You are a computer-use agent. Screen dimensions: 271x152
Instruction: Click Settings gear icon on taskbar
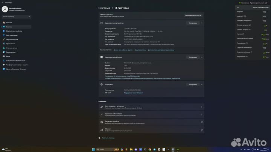coord(173,149)
